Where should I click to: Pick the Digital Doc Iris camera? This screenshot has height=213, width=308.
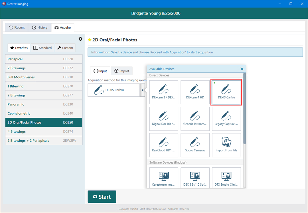tap(164, 119)
